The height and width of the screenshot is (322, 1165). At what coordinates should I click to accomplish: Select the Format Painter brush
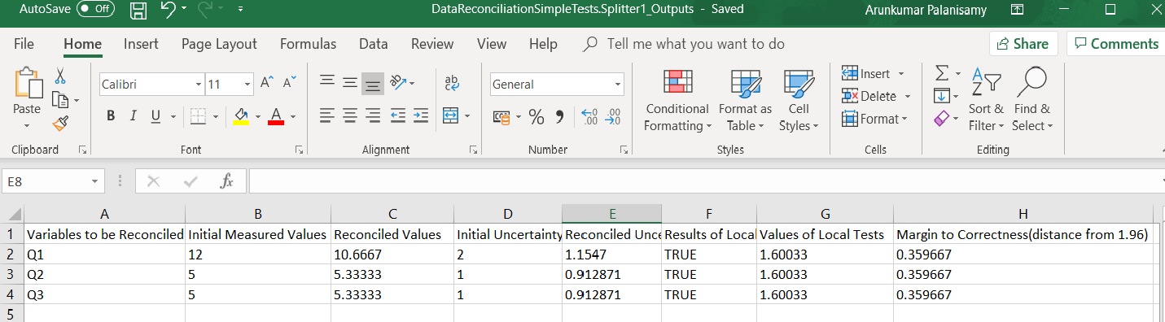[x=59, y=123]
